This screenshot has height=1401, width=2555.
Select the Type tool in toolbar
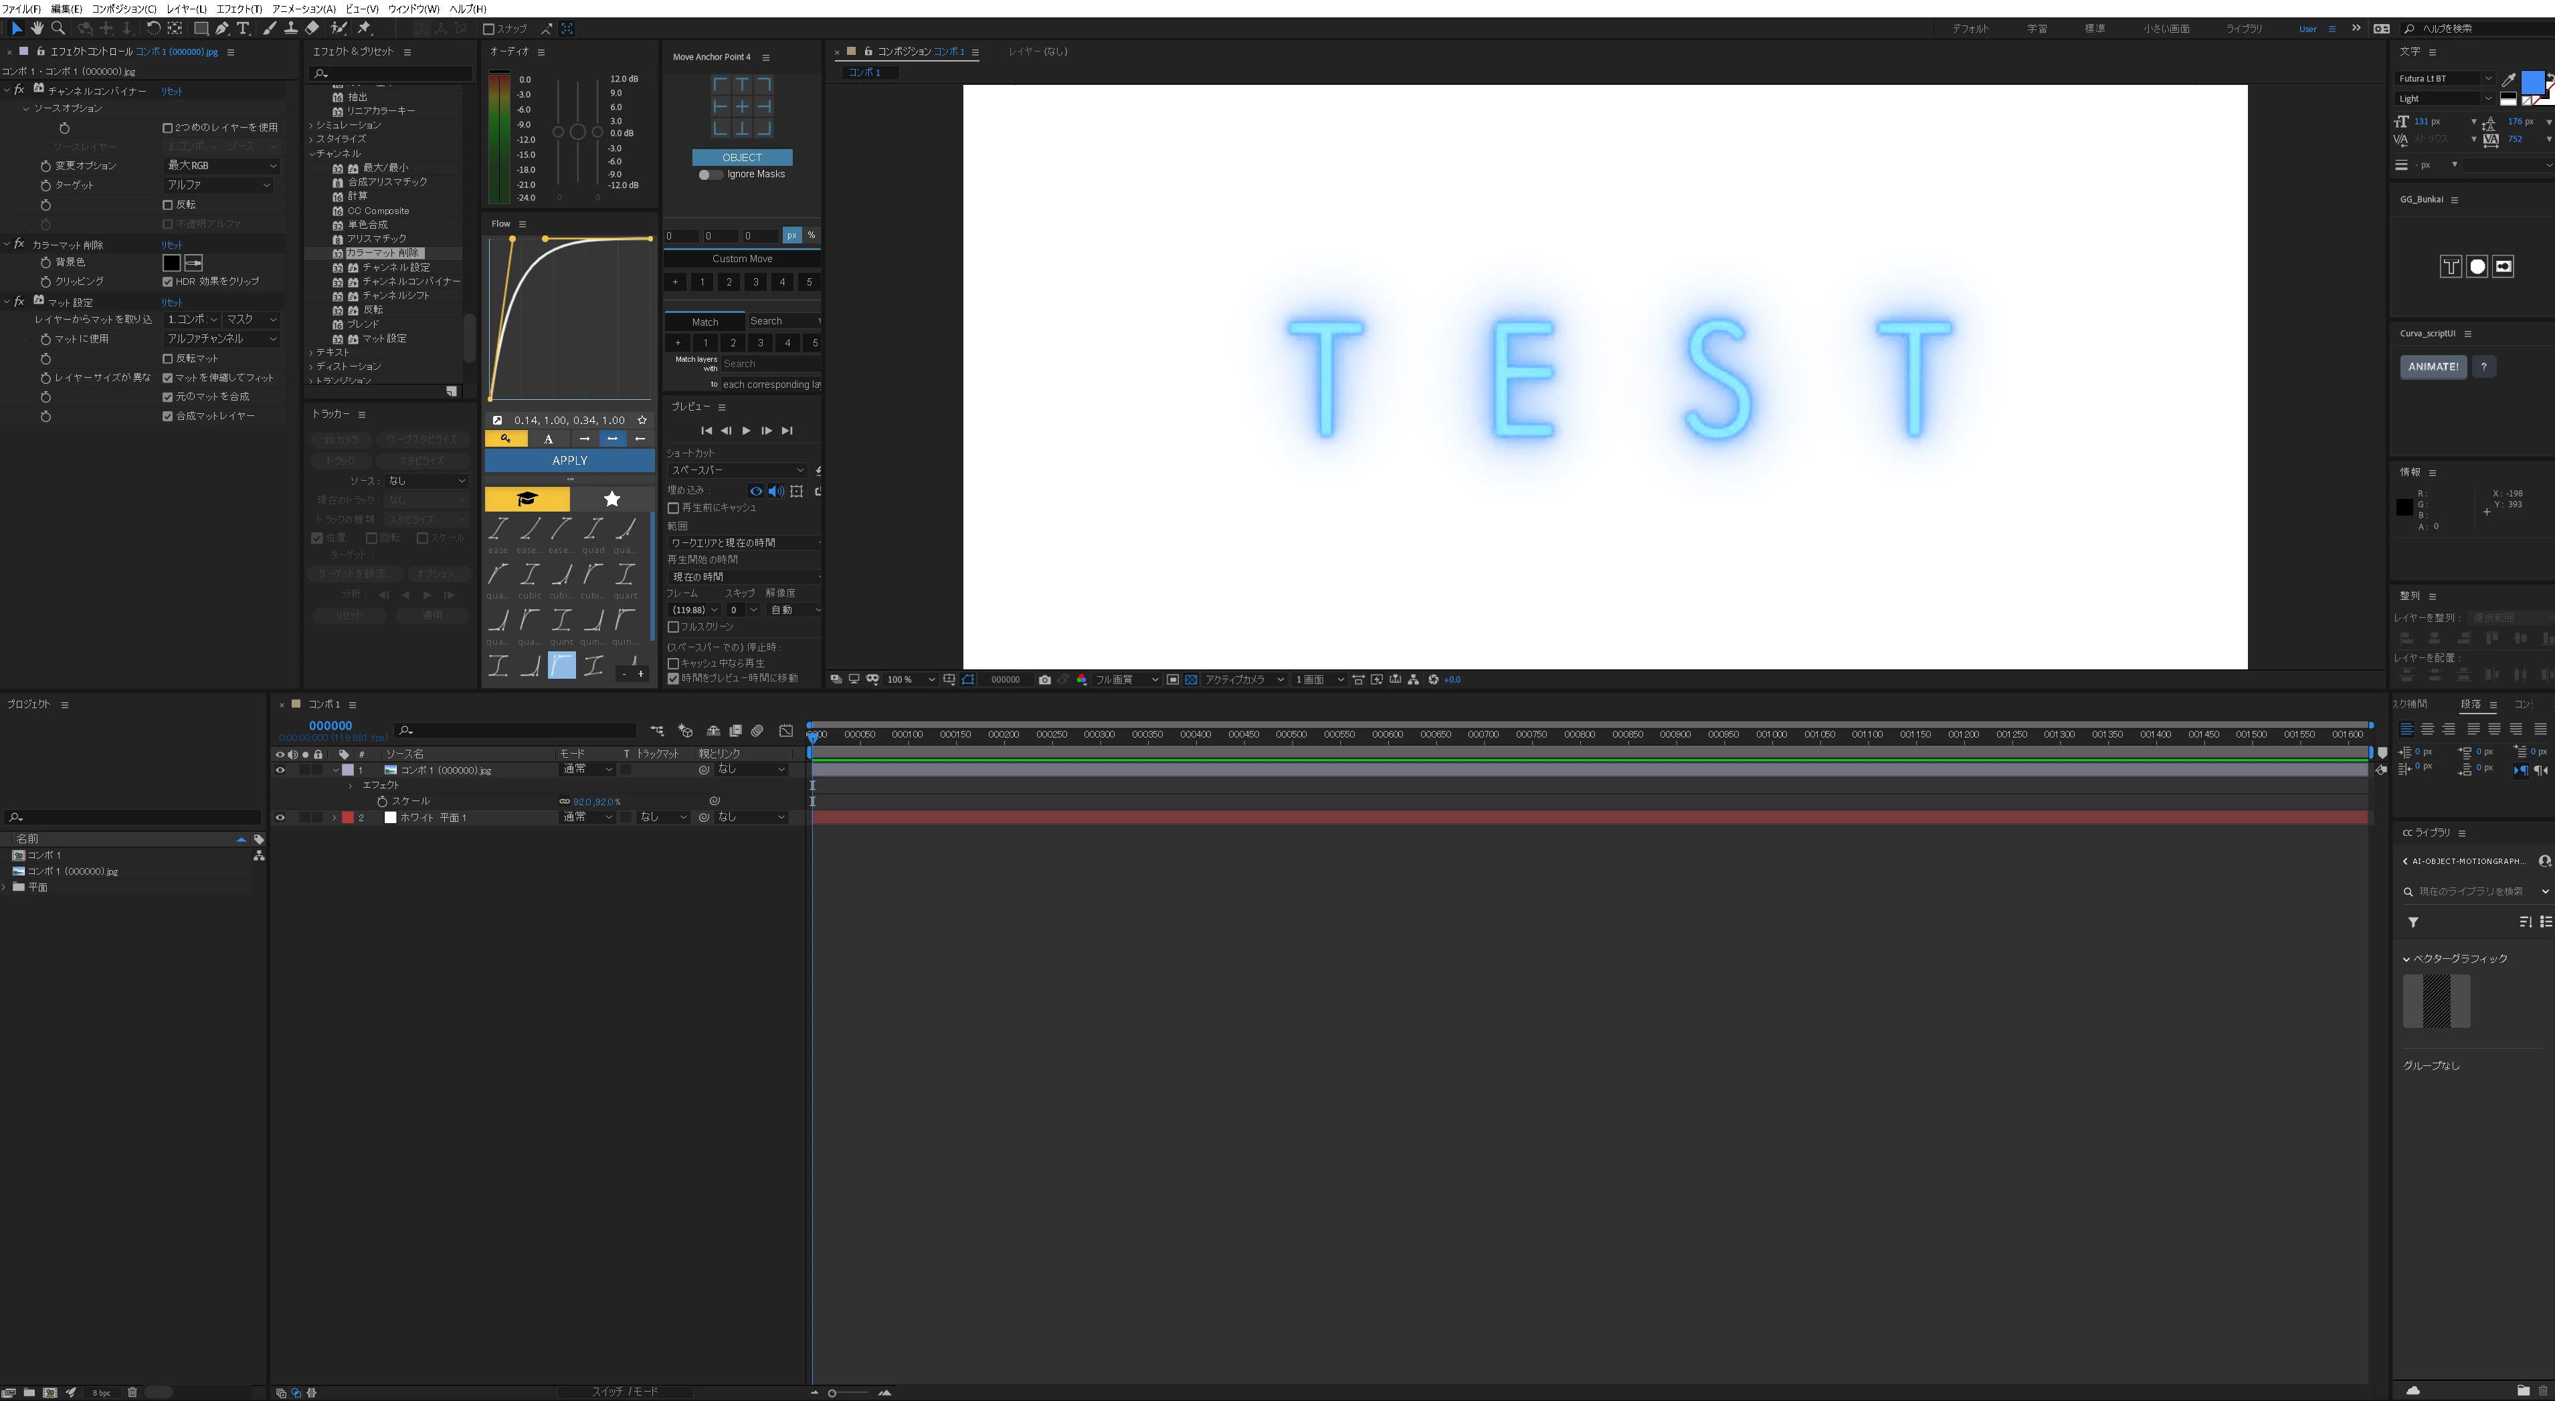point(243,29)
